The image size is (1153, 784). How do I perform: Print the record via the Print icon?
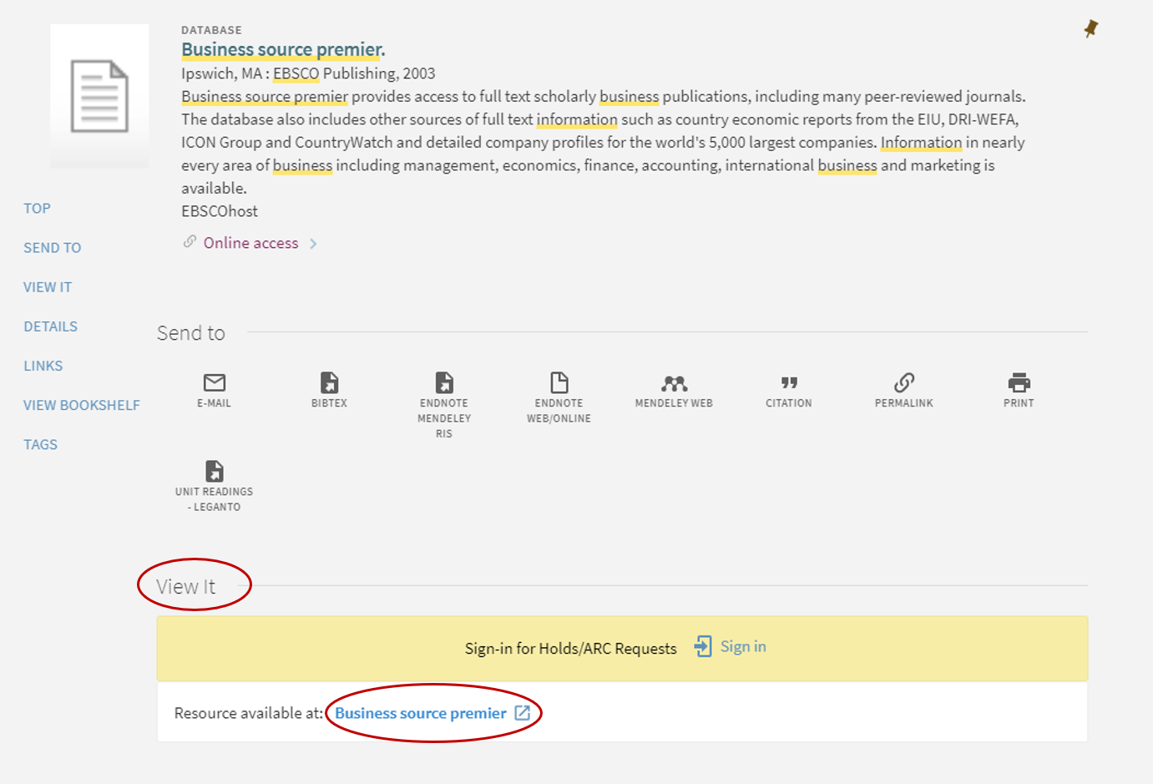click(x=1019, y=384)
